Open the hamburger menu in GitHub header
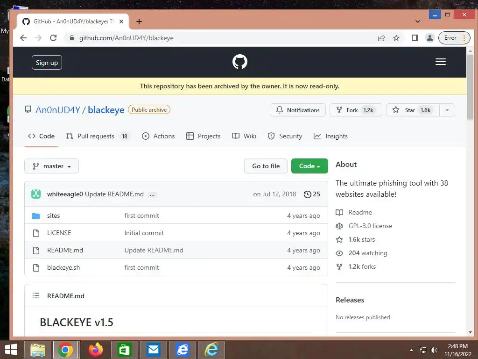Screen dimensions: 478x359 tap(440, 62)
